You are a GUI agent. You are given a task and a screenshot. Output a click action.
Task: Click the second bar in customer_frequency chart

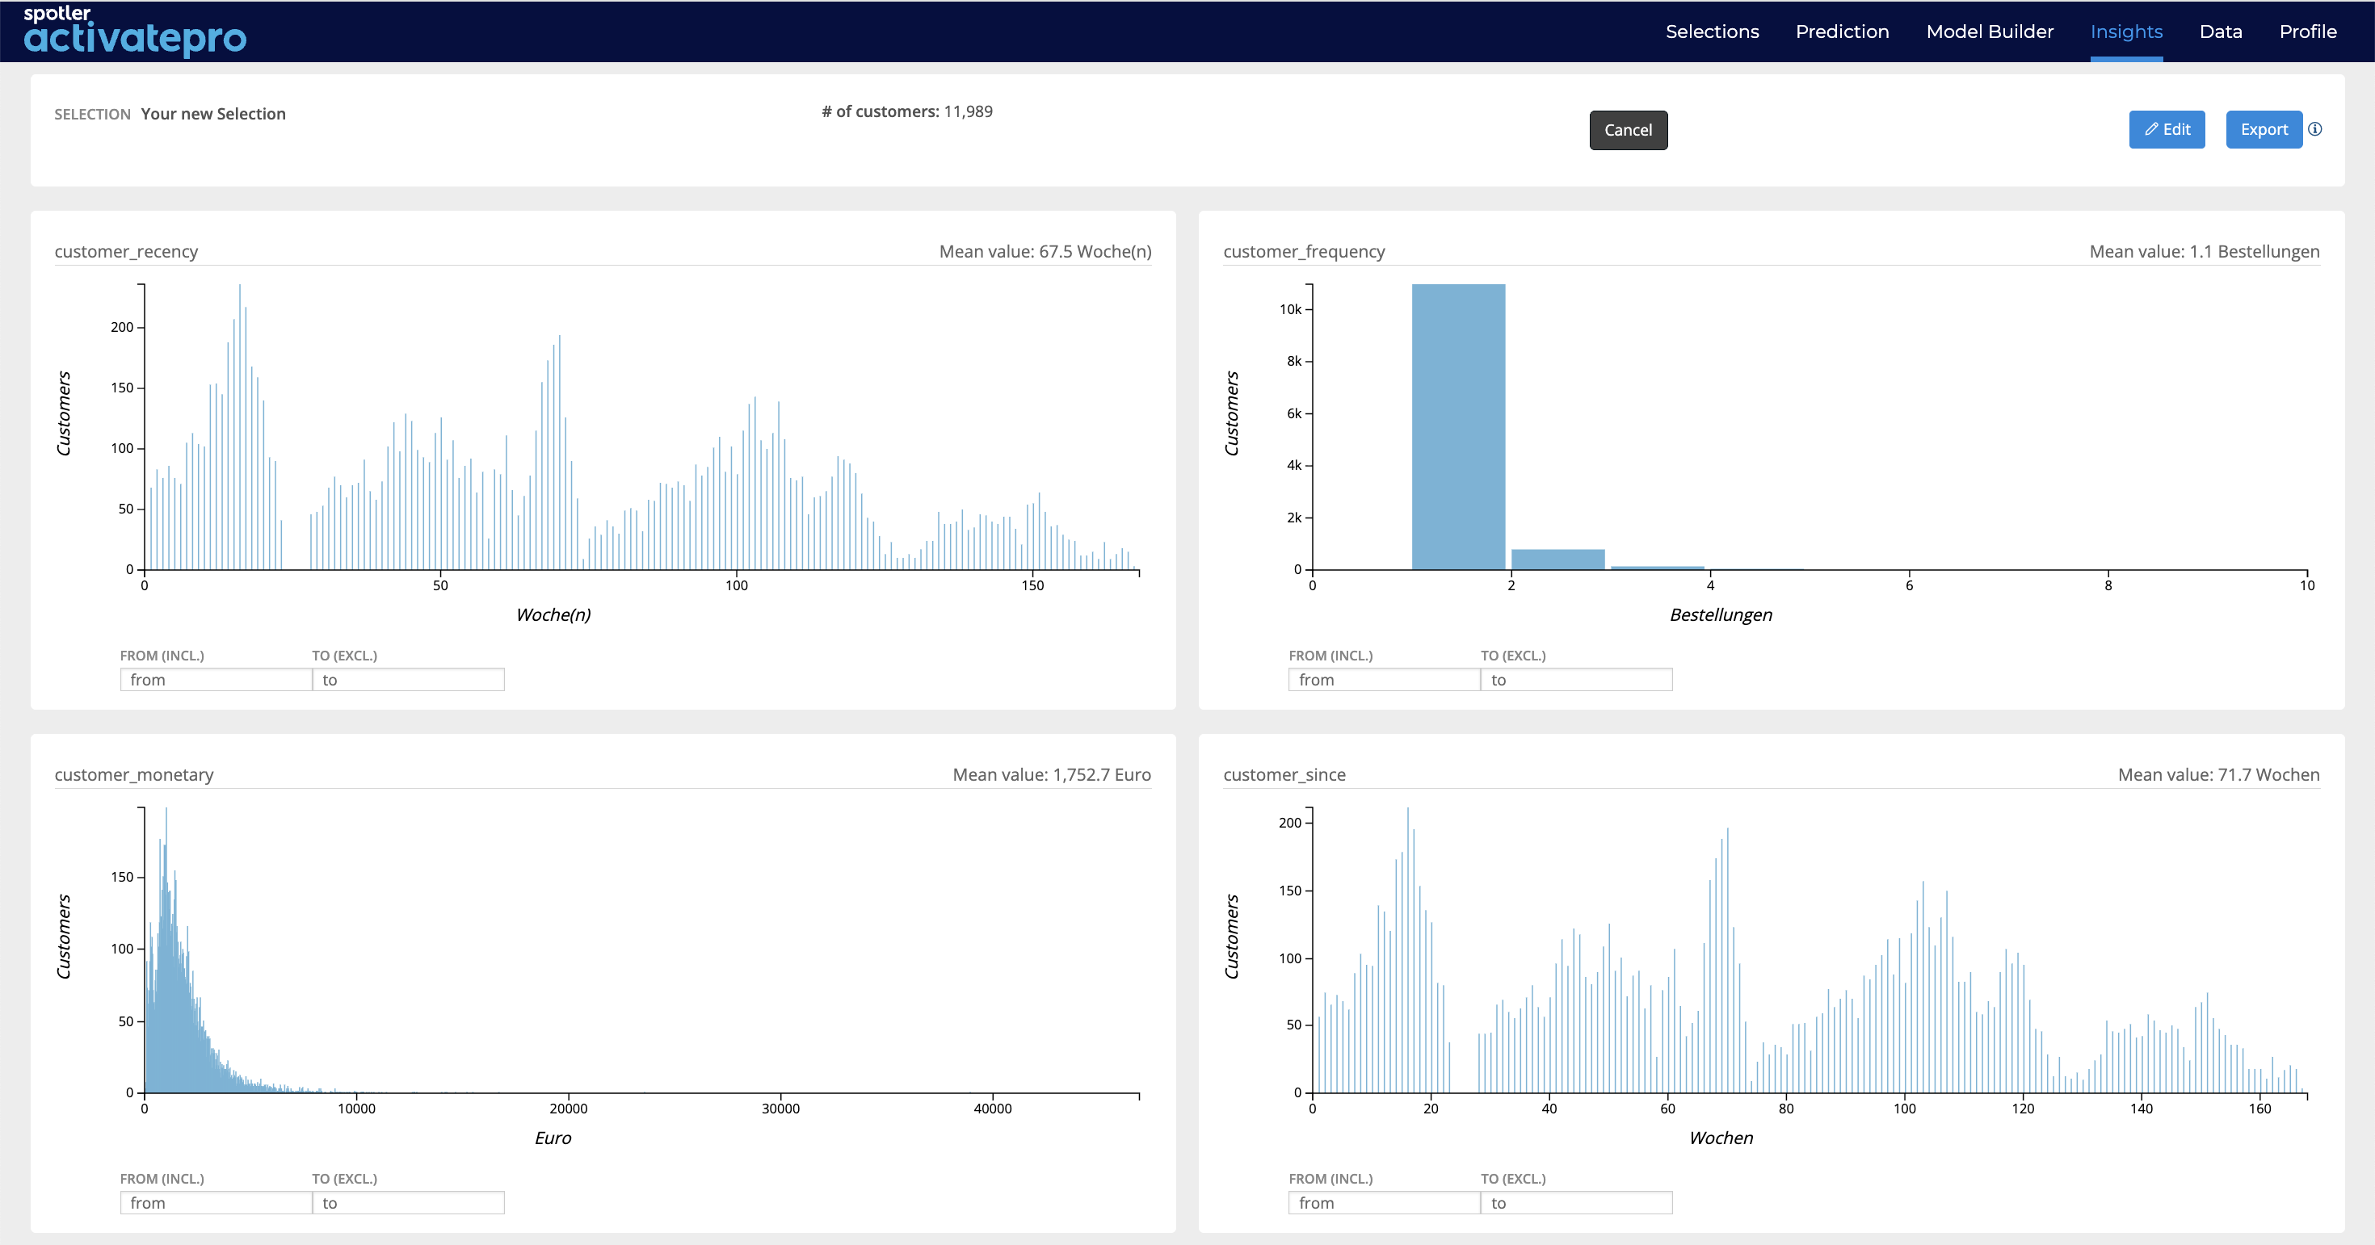[1558, 560]
